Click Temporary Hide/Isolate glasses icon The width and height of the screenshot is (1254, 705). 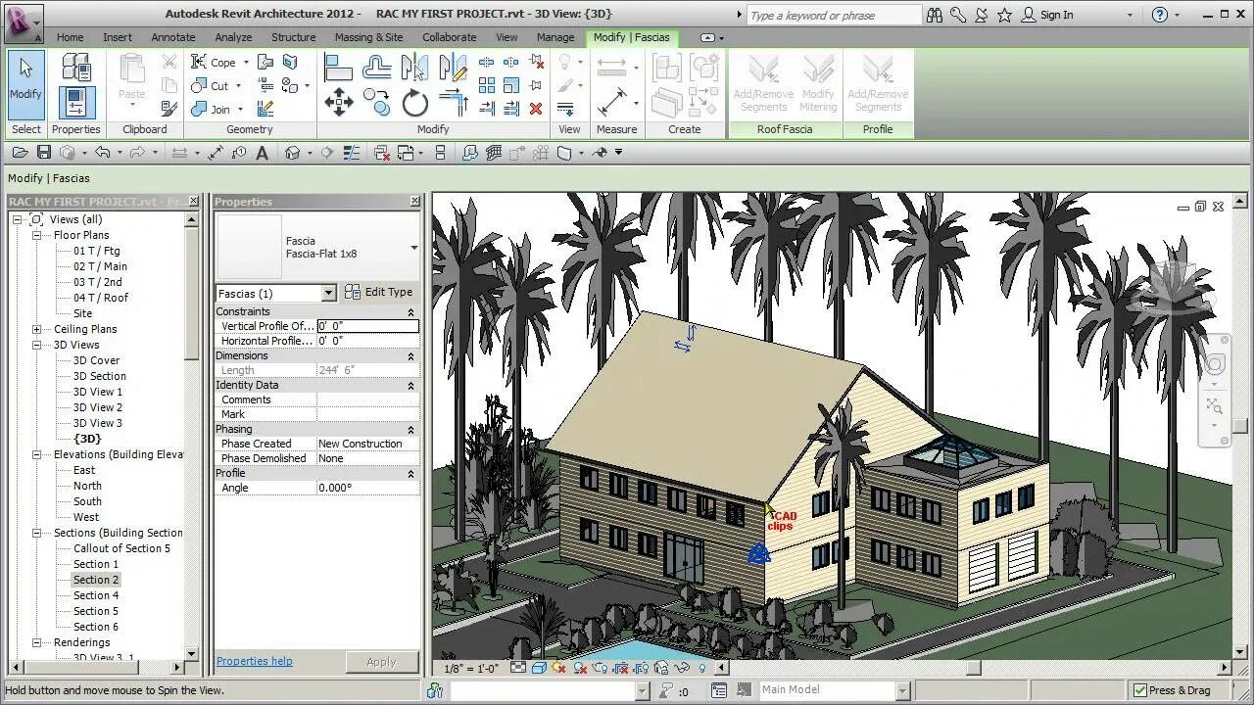(x=682, y=668)
